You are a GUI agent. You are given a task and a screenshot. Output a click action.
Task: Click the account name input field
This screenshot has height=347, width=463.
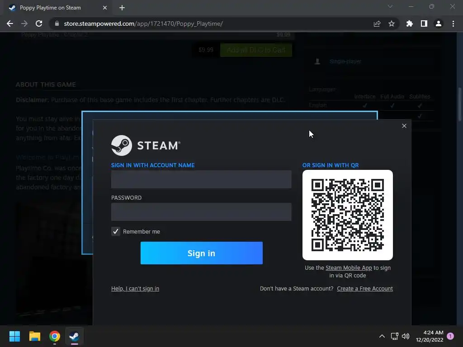coord(201,179)
